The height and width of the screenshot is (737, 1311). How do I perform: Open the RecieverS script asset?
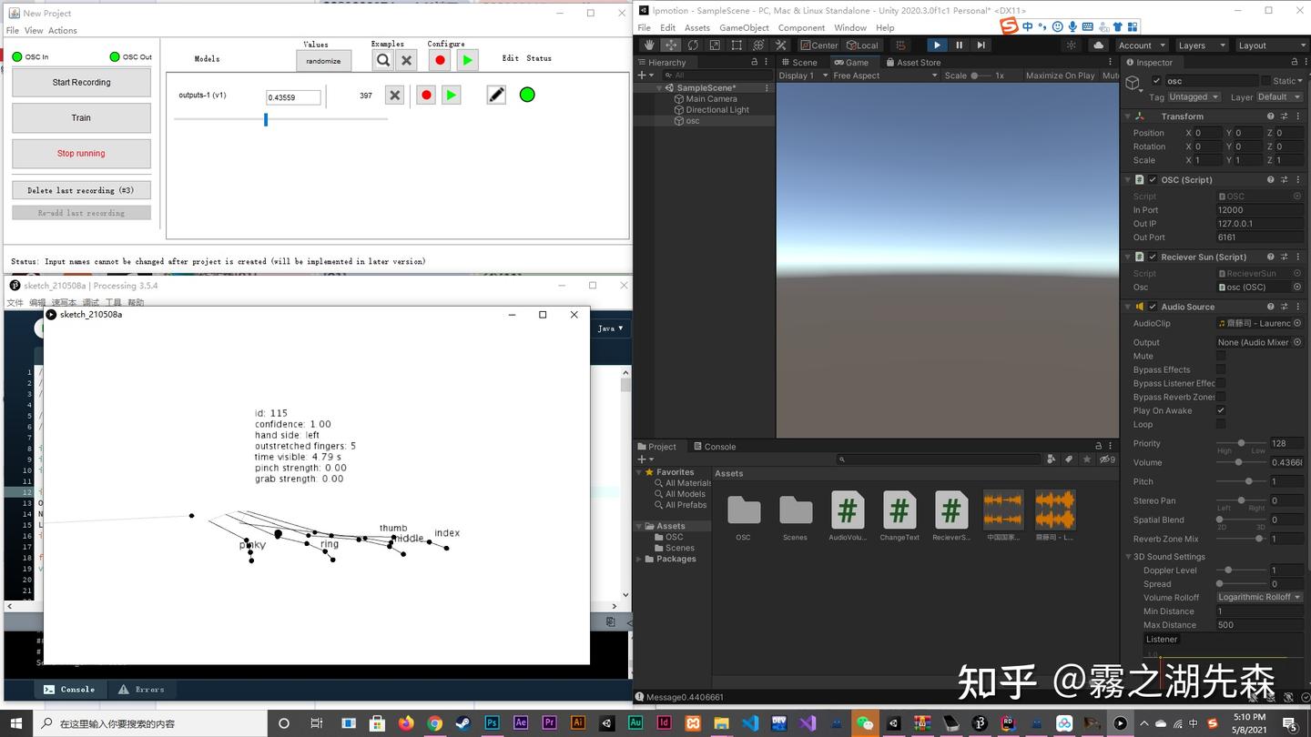point(950,510)
